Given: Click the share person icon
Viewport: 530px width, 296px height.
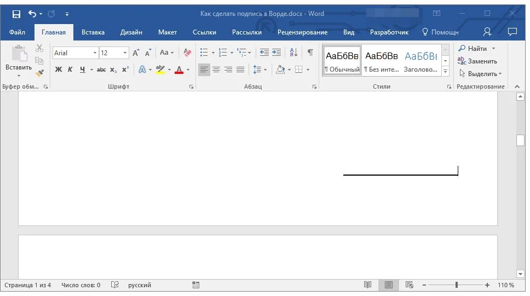Looking at the screenshot, I should click(487, 32).
